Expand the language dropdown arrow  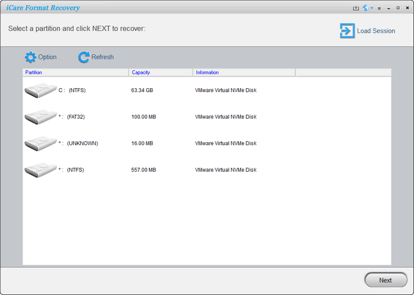pos(371,9)
